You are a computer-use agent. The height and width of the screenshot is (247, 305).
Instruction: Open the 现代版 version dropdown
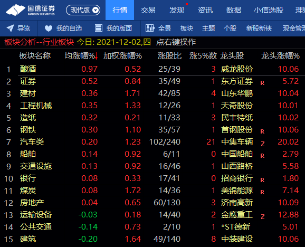pyautogui.click(x=83, y=10)
